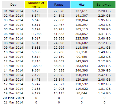This screenshot has width=116, height=104.
Task: Select the 01 Mar 2014 date cell
Action: (13, 11)
